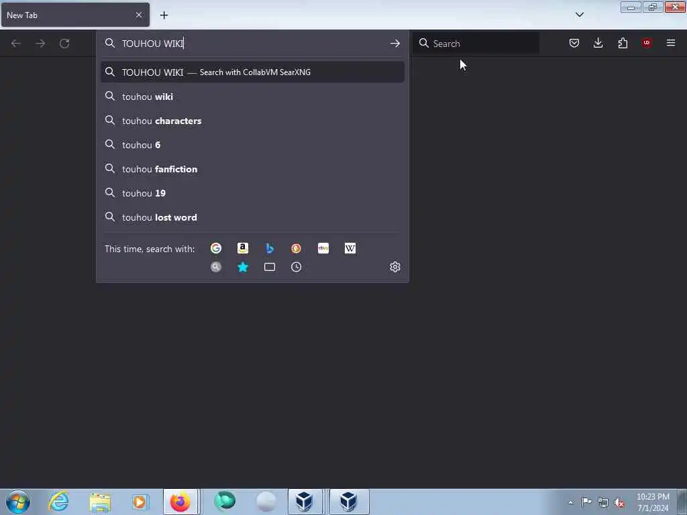The image size is (687, 515).
Task: Search this time with DuckDuckGo
Action: (x=296, y=248)
